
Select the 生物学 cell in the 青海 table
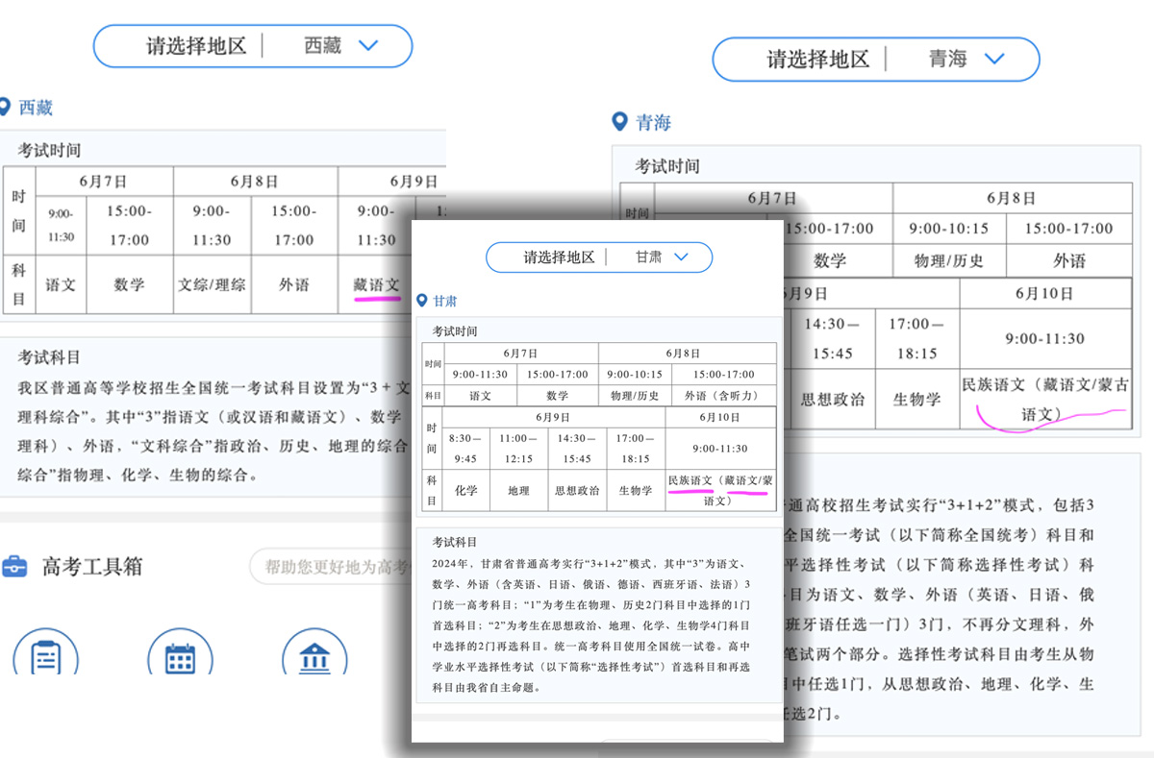[x=916, y=399]
